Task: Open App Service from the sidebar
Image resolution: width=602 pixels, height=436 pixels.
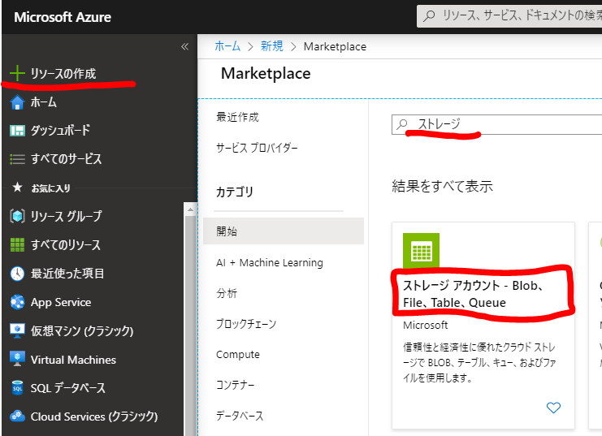Action: point(61,302)
